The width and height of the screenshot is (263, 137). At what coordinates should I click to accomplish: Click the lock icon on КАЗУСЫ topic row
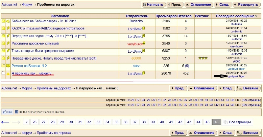click(x=3, y=29)
